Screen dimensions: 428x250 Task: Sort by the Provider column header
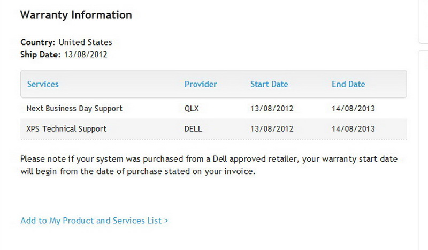point(201,84)
